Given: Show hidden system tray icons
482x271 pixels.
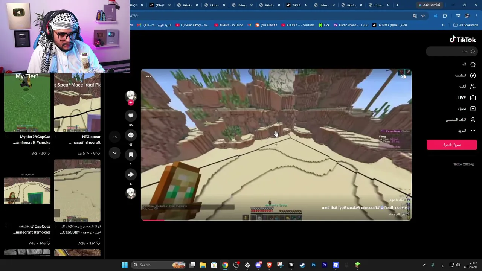Looking at the screenshot, I should [x=424, y=265].
